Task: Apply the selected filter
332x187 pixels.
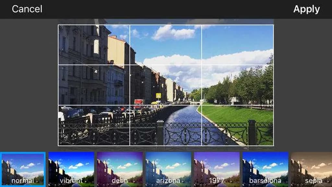Action: click(x=306, y=9)
